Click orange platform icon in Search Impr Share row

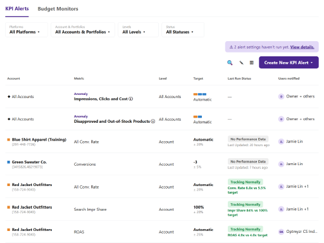point(9,207)
